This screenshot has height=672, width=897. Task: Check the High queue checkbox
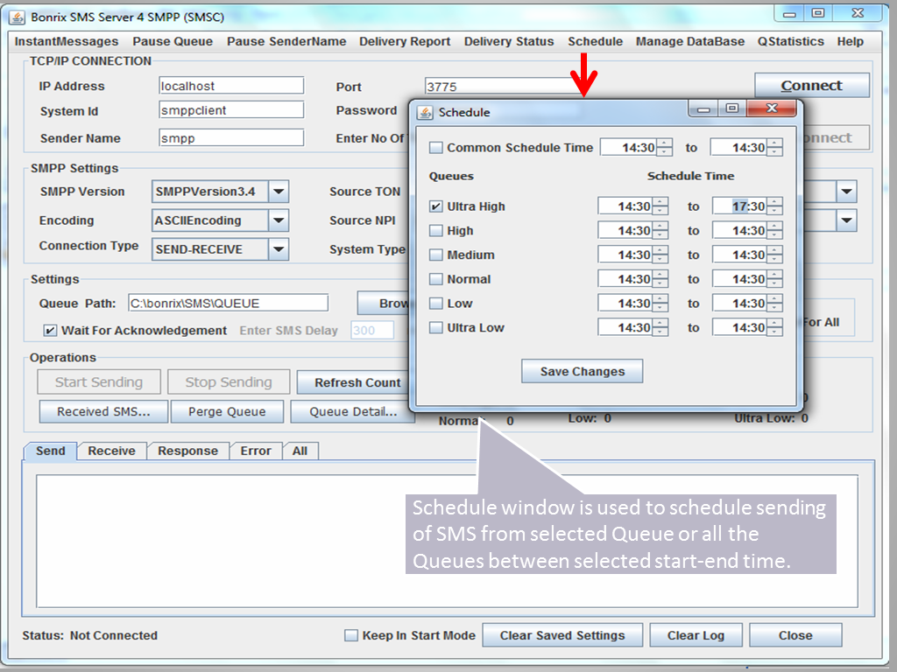tap(436, 230)
